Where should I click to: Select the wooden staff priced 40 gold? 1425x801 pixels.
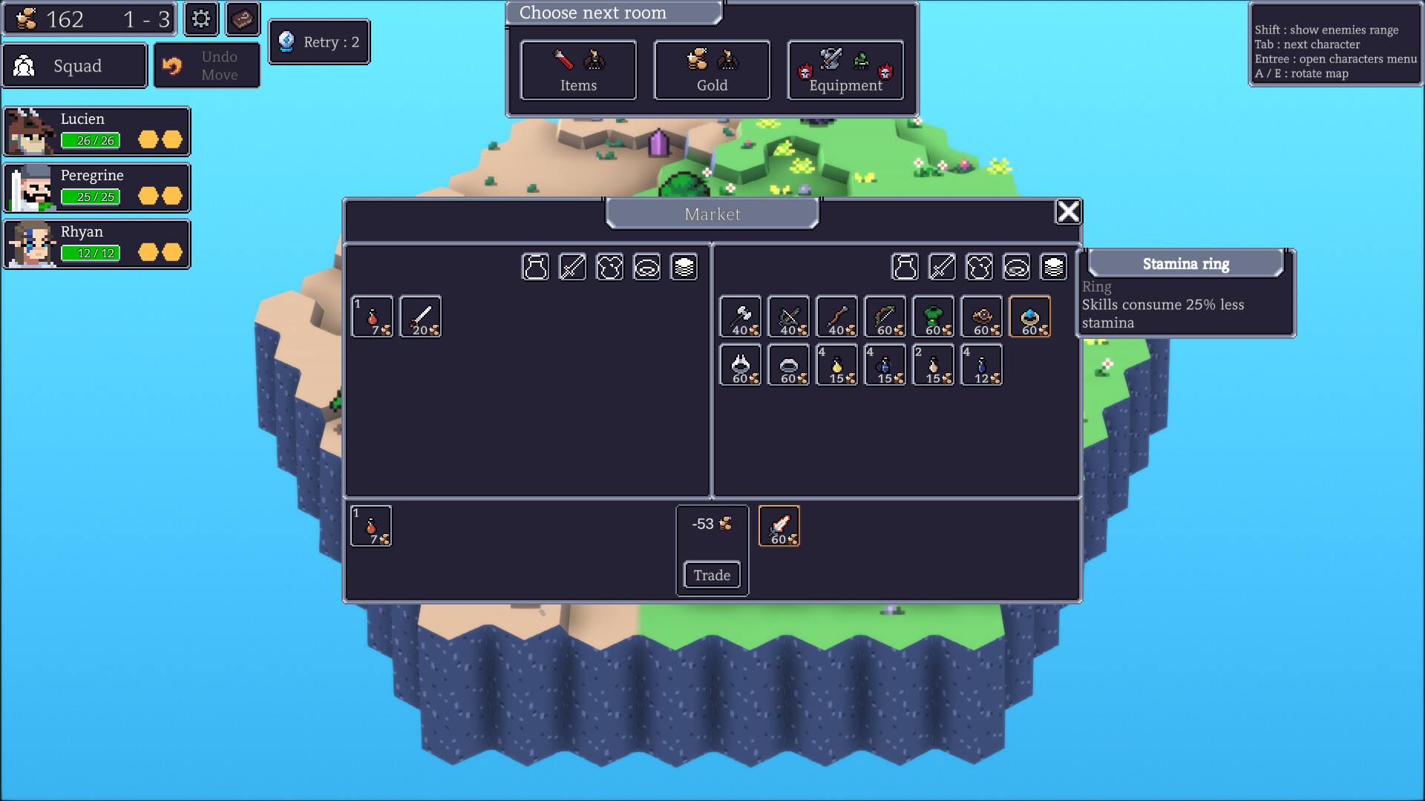(x=837, y=317)
